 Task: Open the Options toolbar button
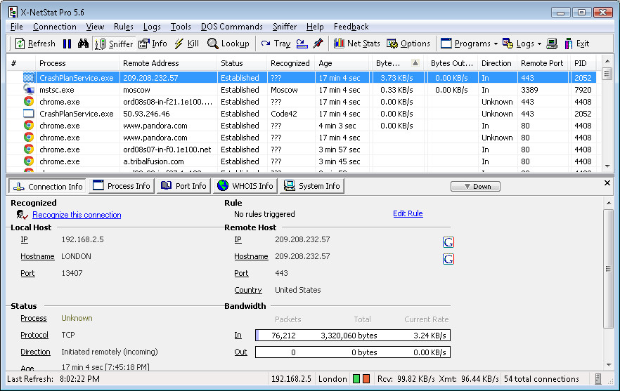(x=408, y=44)
